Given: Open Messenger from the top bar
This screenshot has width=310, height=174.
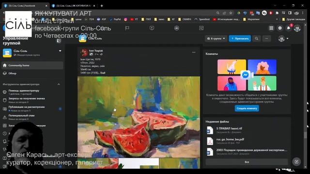Looking at the screenshot, I should point(280,28).
